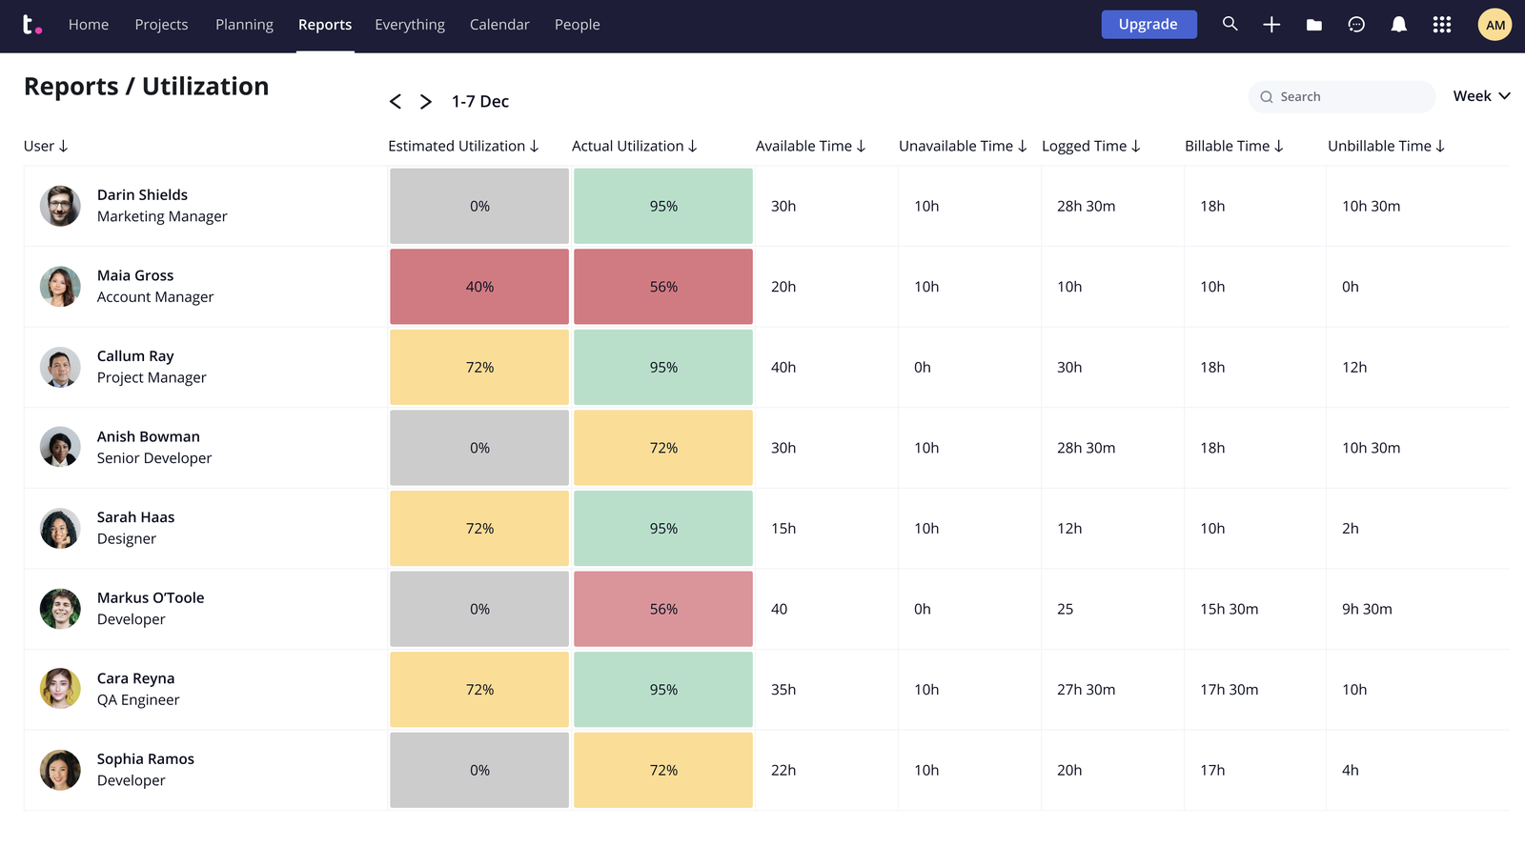Click the plus quick-add icon

tap(1271, 25)
